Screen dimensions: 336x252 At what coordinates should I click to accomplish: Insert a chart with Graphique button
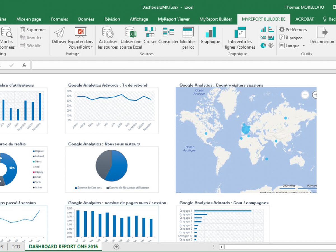pyautogui.click(x=210, y=35)
